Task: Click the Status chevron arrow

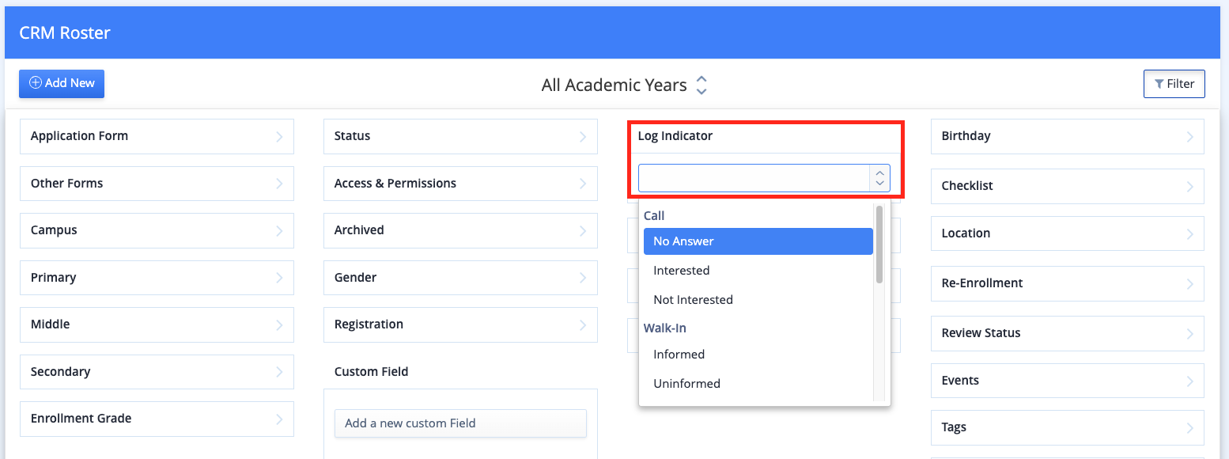Action: pyautogui.click(x=583, y=136)
